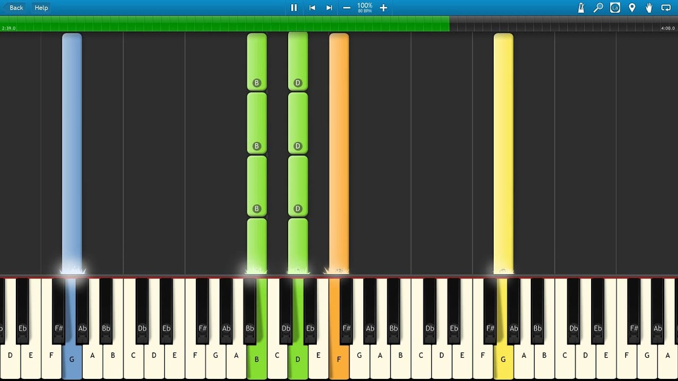Increase tempo with the plus button

[383, 7]
